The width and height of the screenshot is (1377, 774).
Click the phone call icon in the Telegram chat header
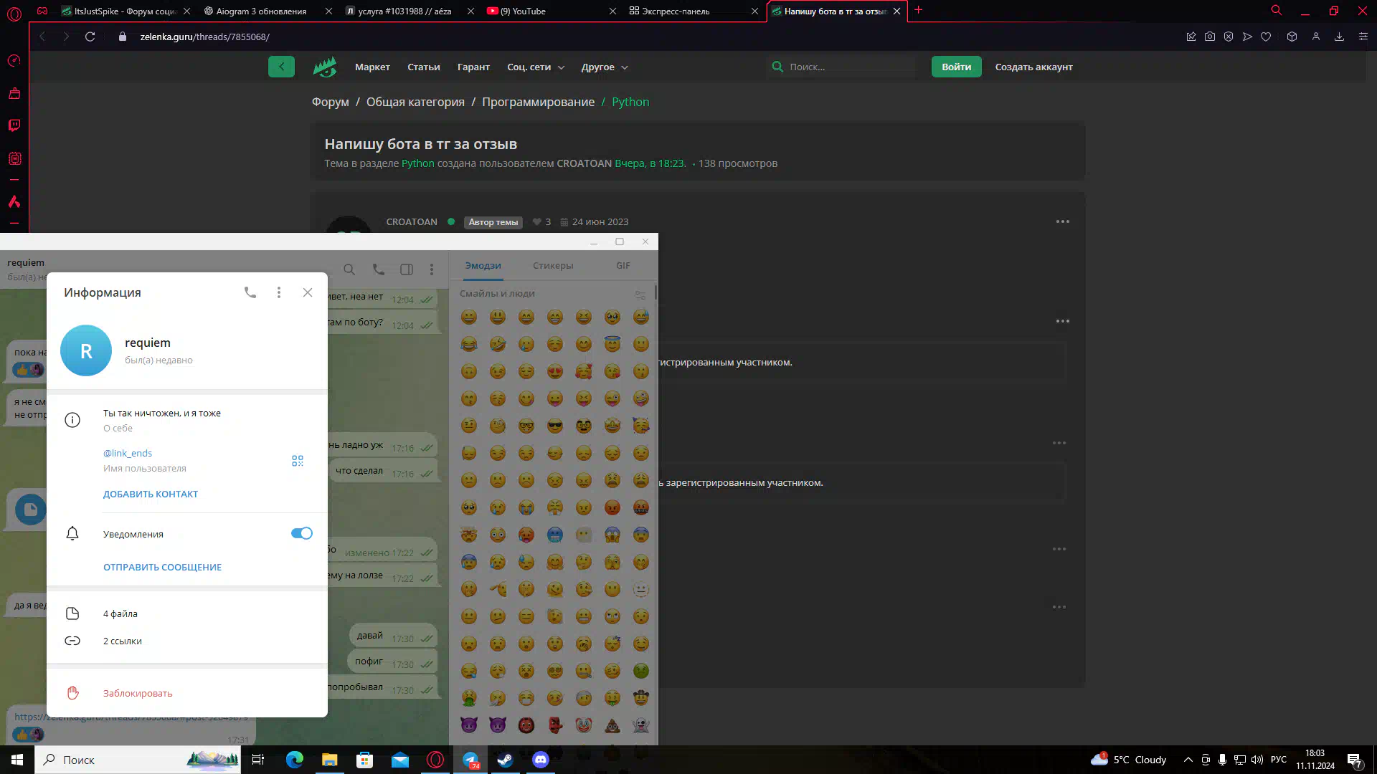[x=379, y=269]
